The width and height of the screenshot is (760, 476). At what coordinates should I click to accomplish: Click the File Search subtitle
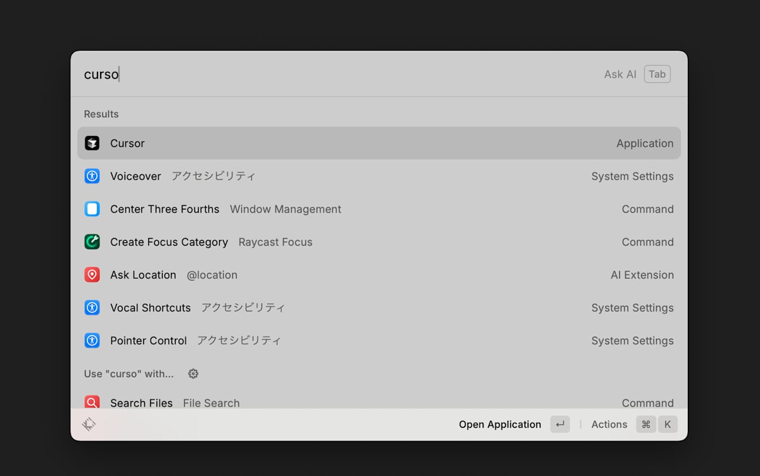tap(212, 403)
